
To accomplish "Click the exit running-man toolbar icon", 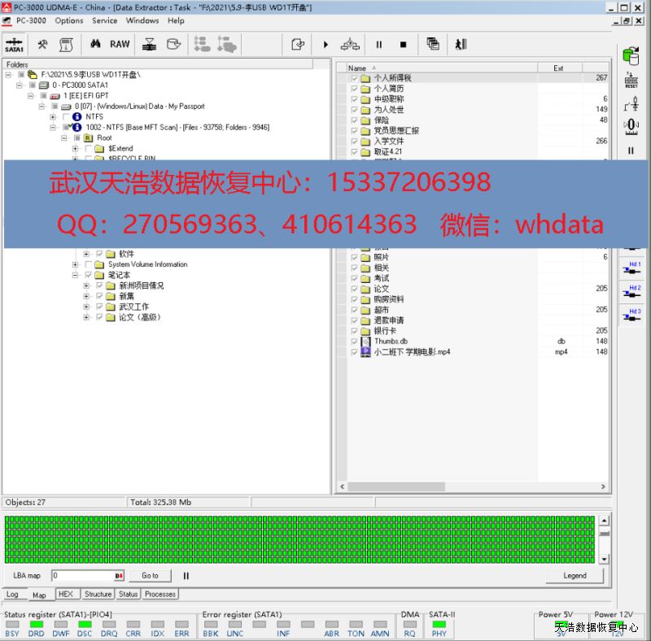I will [461, 44].
